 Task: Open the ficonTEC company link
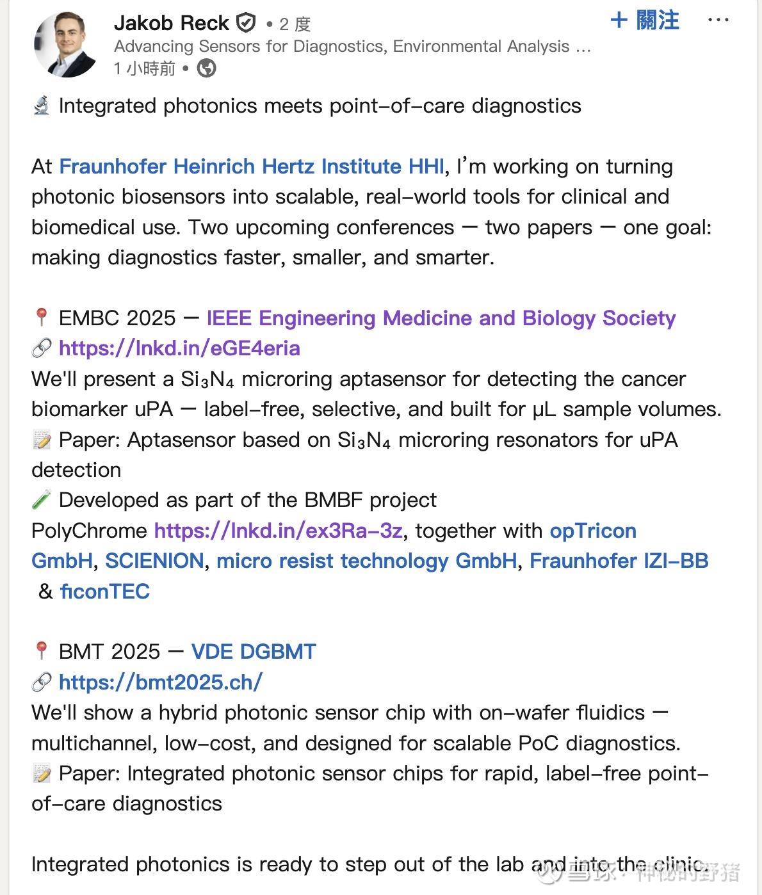coord(105,592)
